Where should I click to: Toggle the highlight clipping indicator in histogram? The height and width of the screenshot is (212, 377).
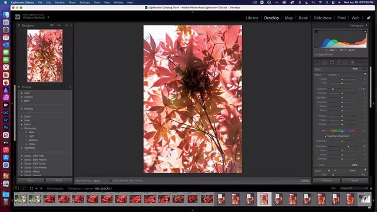365,31
